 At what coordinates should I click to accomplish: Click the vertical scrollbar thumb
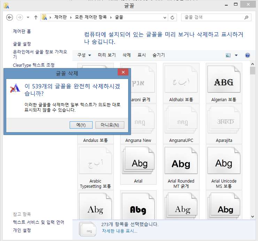point(252,71)
